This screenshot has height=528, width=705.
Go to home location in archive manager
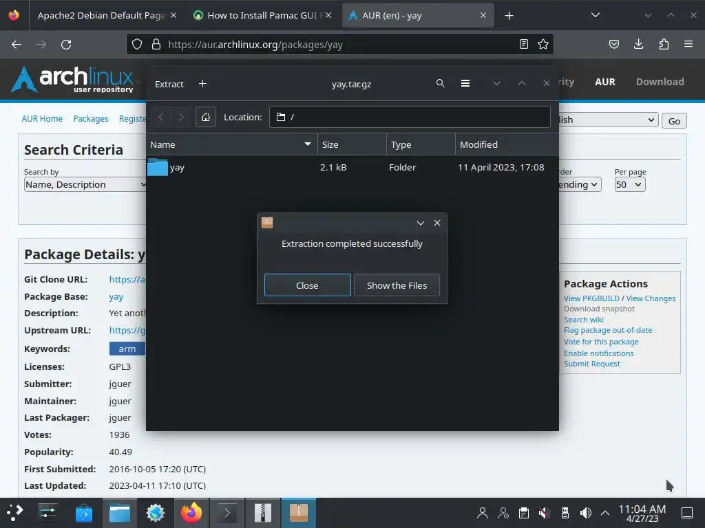[205, 117]
